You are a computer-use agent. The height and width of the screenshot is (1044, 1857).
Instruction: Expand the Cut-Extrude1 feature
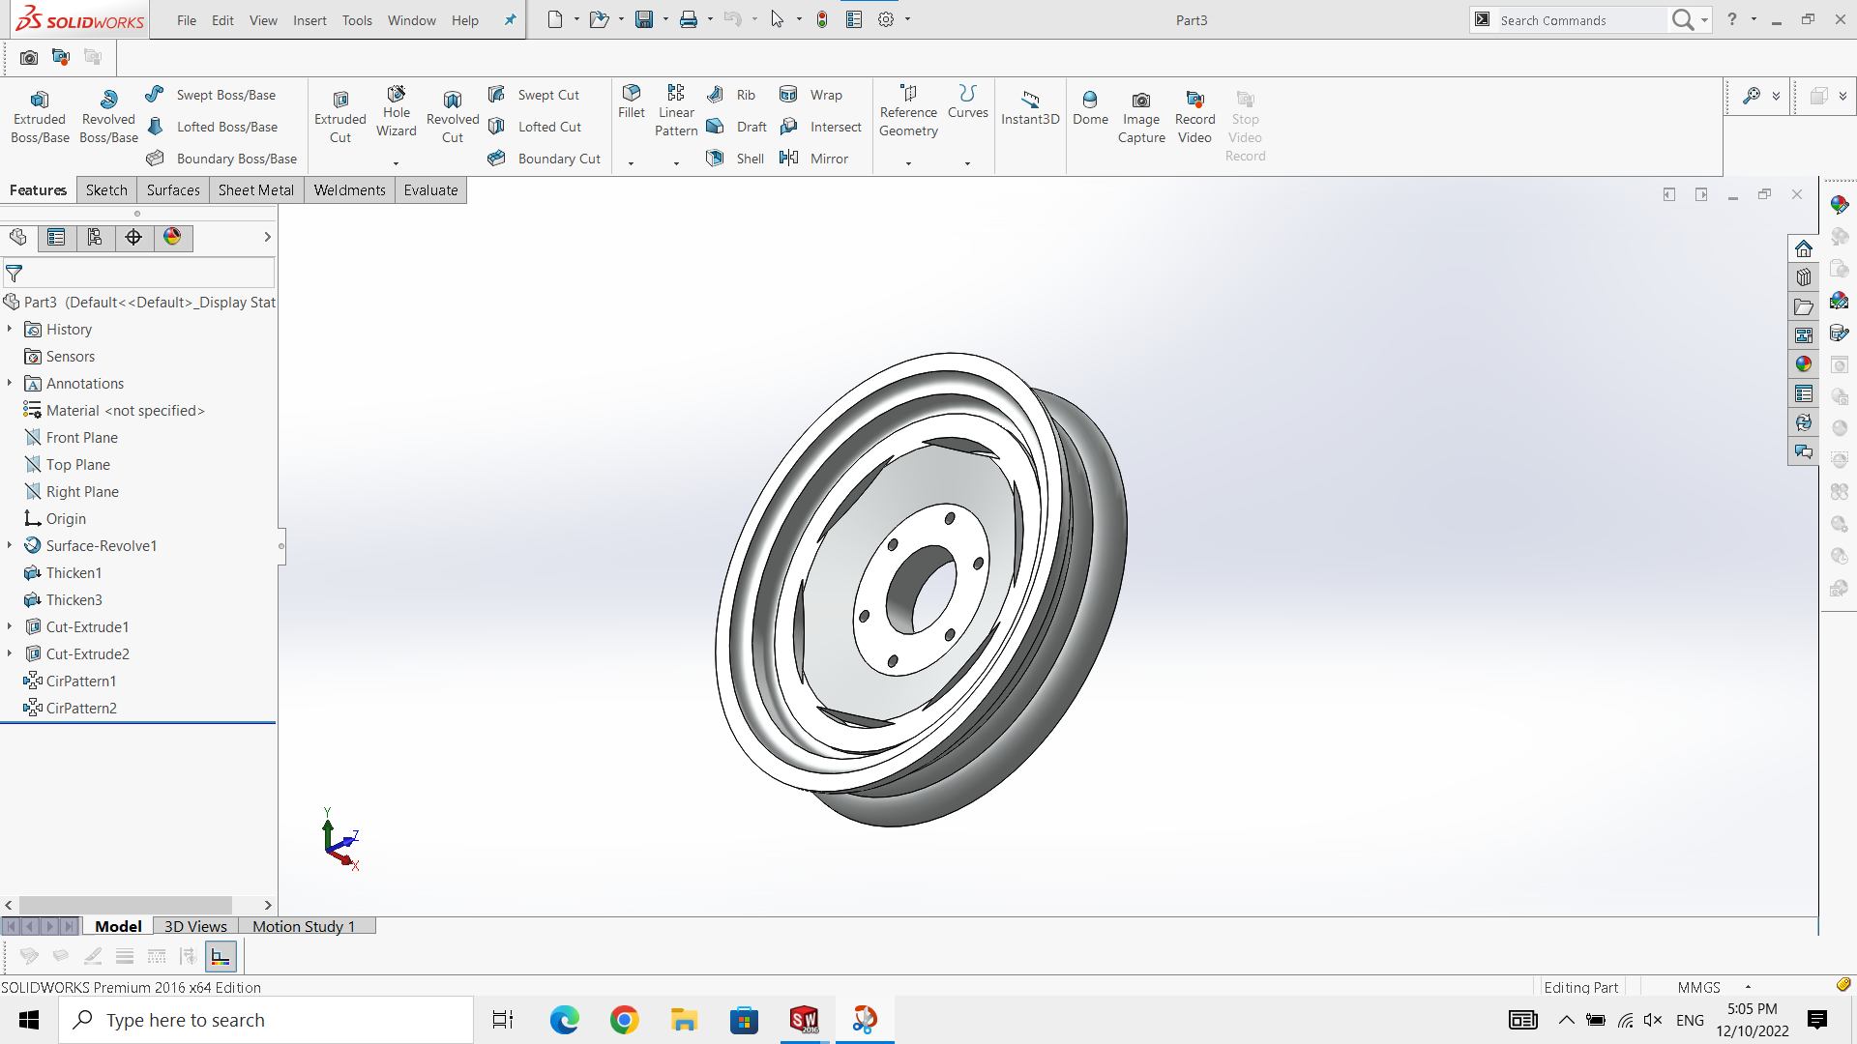[x=10, y=626]
